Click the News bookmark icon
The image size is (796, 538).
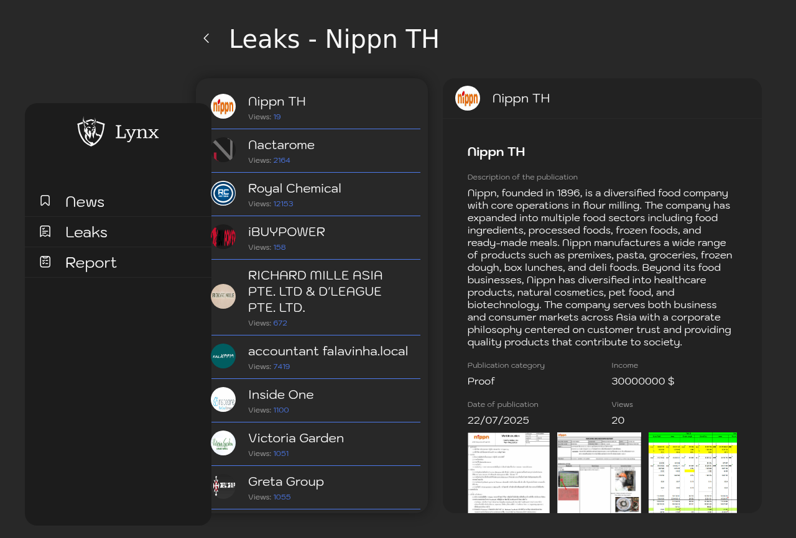pos(45,201)
